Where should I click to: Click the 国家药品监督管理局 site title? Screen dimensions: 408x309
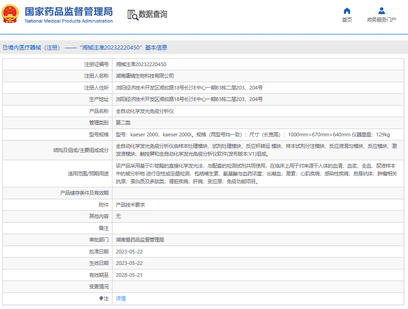tap(69, 11)
